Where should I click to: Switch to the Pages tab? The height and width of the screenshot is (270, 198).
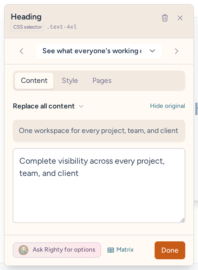pos(102,81)
